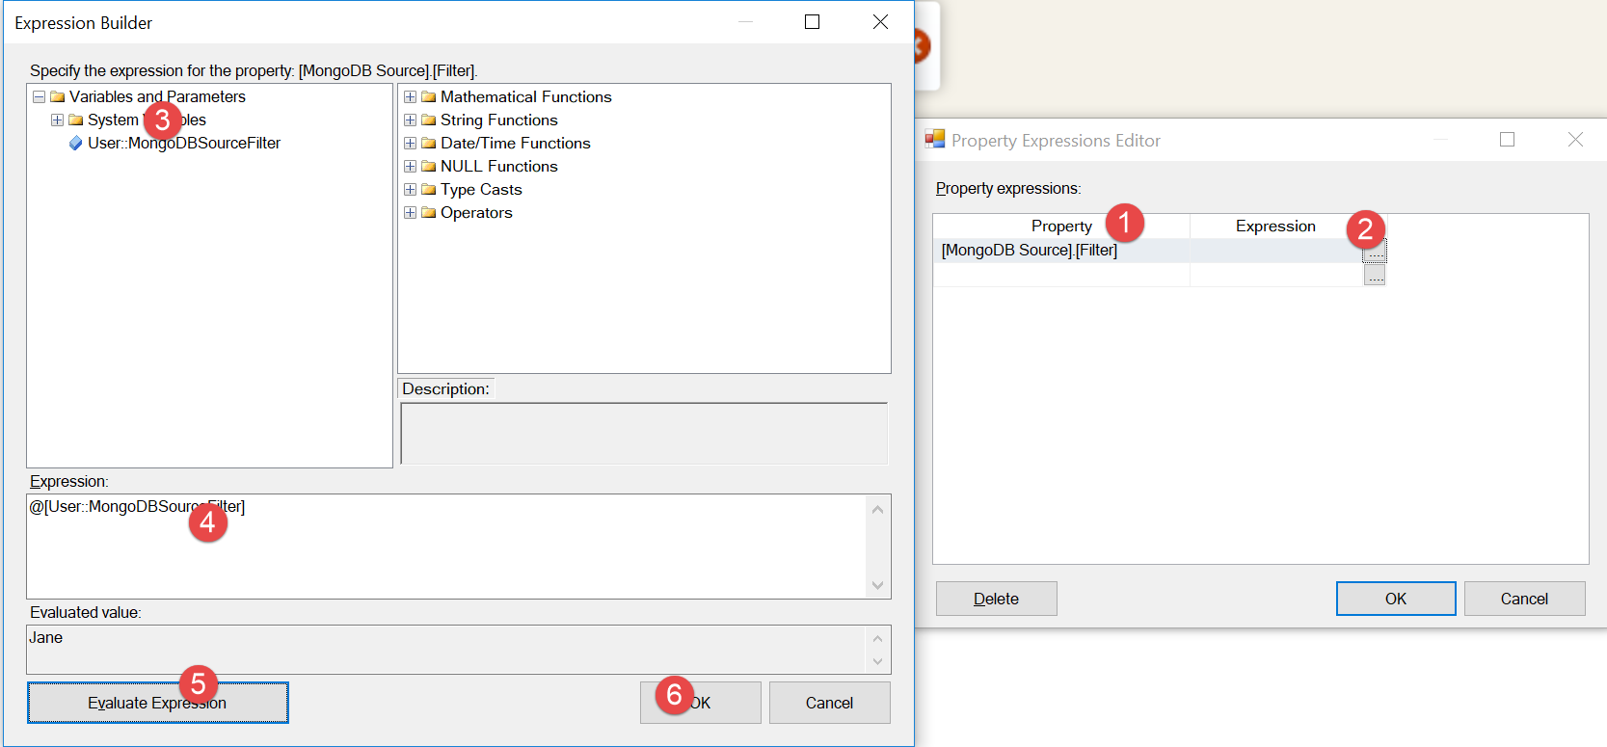The image size is (1607, 747).
Task: Maximize the Expression Builder window
Action: click(813, 22)
